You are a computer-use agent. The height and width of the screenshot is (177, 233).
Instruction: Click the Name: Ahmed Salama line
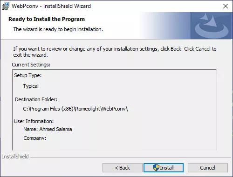coord(48,129)
